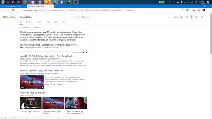Open 'pearOS 20 Cupertino : OurNation' link
Screen dimensions: 212x119
coord(49,45)
